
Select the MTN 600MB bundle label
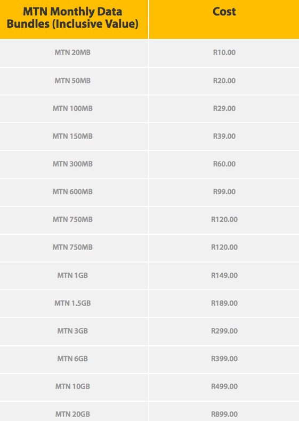click(x=72, y=192)
